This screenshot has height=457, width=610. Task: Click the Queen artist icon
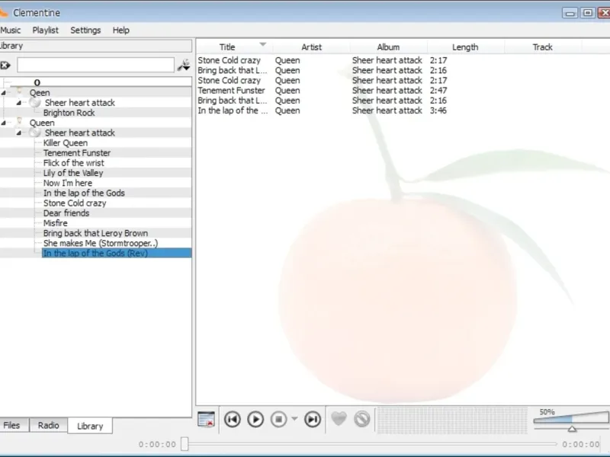[19, 122]
